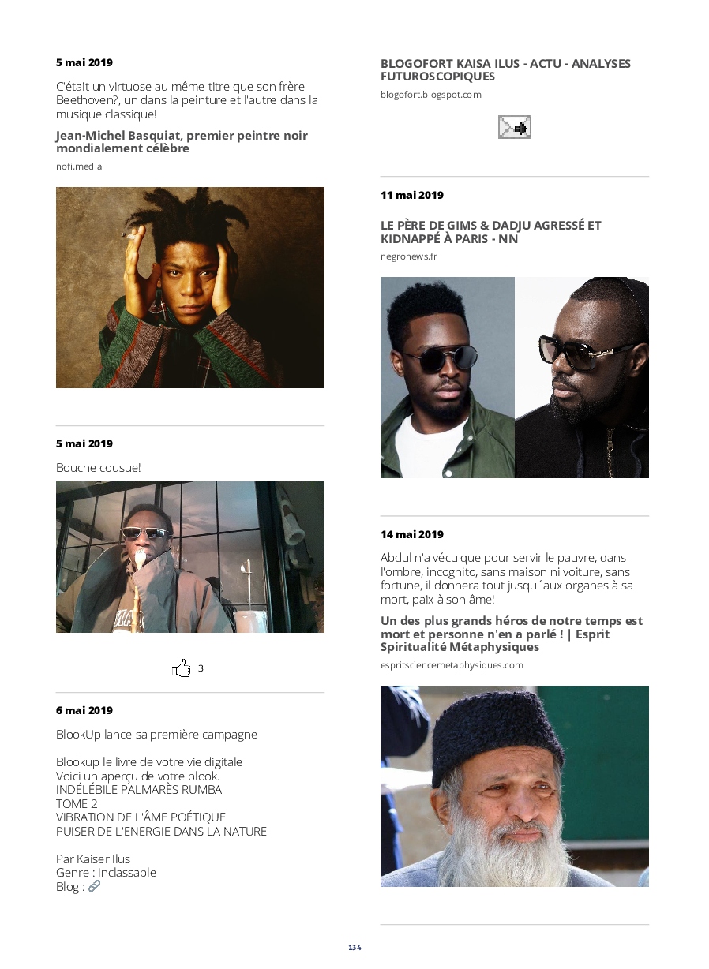Open the Blogofort Kaisa Ilus headline
709x969 pixels.
pyautogui.click(x=505, y=70)
